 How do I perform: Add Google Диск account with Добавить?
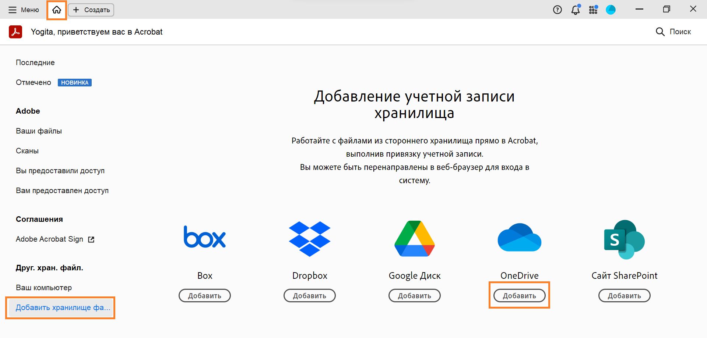[415, 296]
